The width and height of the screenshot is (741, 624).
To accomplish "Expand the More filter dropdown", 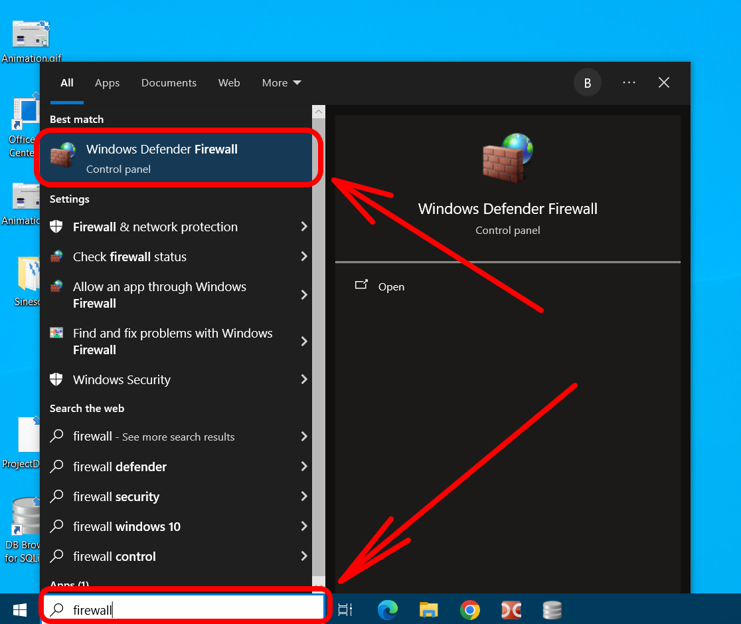I will [282, 83].
